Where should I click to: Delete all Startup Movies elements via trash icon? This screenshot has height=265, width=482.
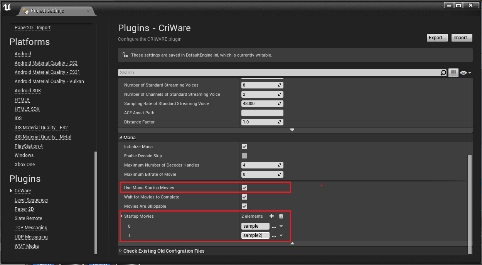[281, 216]
